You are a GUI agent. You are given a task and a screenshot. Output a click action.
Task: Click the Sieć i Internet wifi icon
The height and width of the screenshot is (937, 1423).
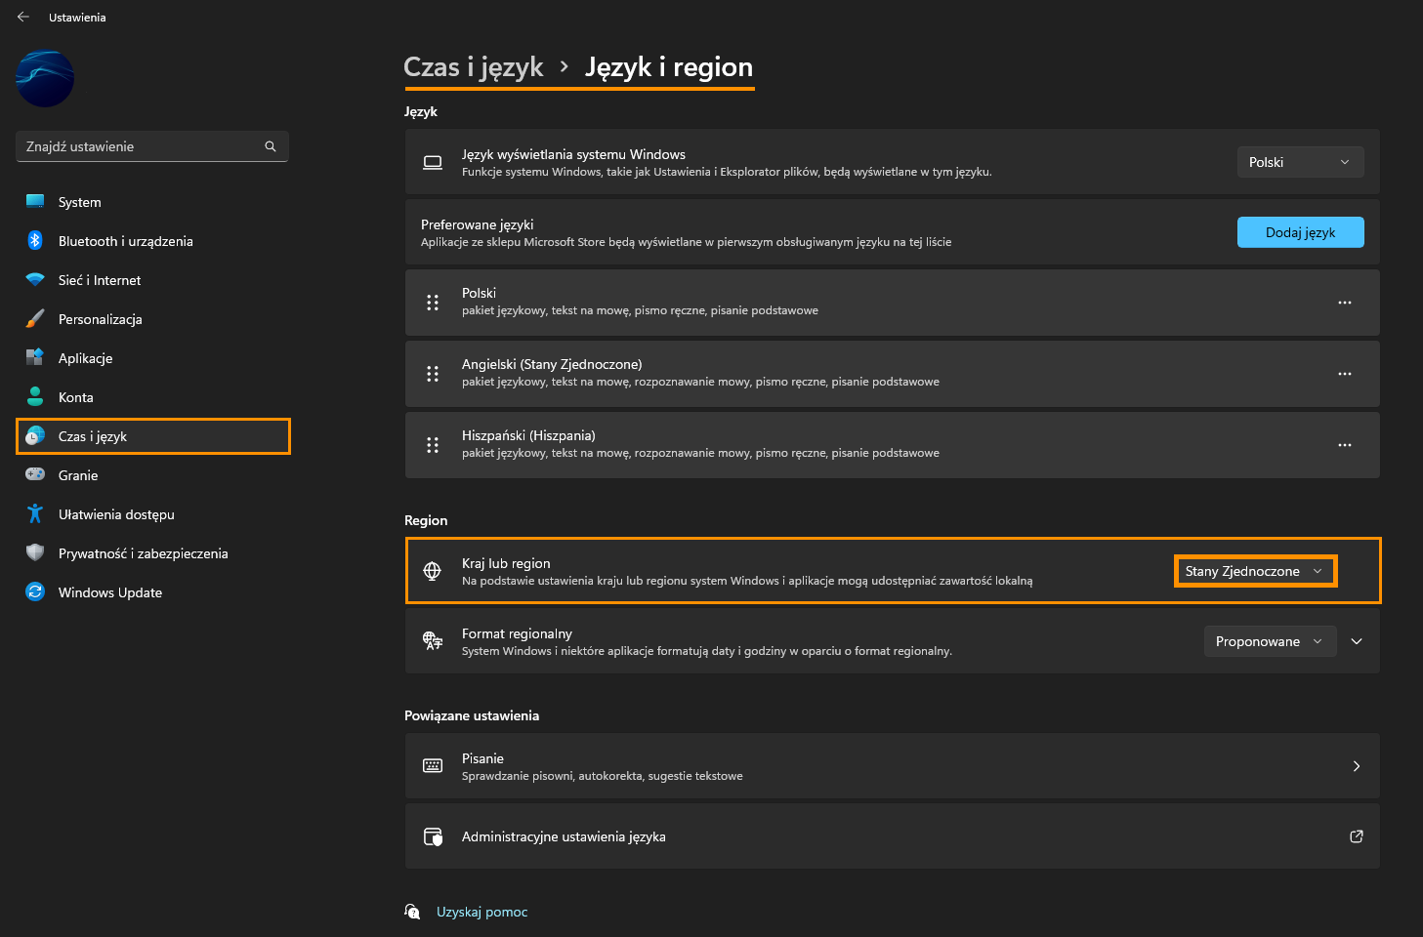[35, 280]
